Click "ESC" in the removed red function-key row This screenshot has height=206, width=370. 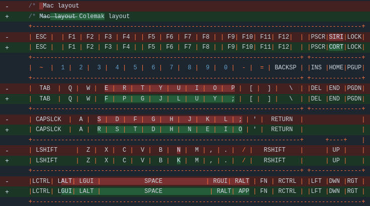pos(41,37)
